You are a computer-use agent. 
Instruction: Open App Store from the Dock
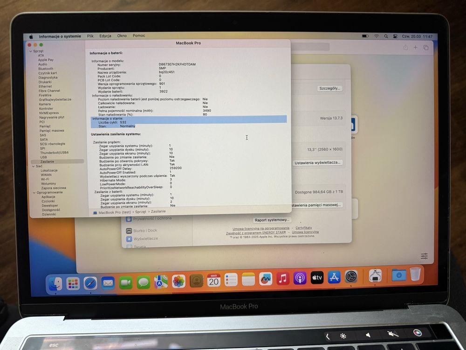pos(334,277)
